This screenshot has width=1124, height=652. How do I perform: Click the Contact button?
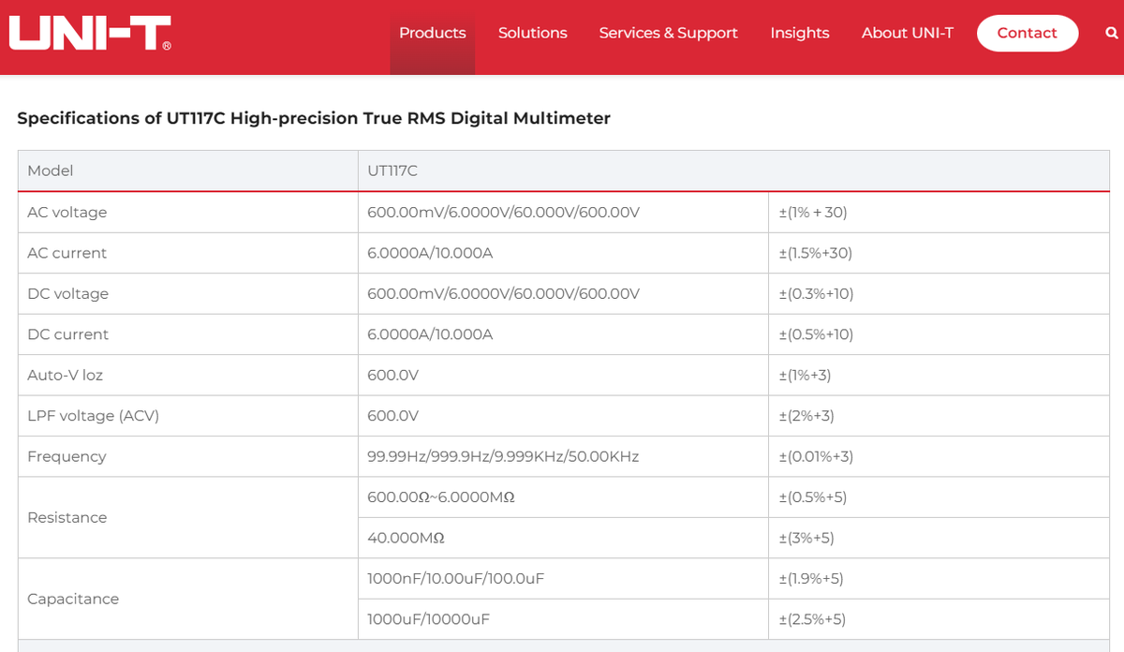1028,33
